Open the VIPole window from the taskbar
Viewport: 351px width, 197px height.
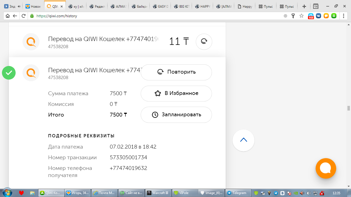[185, 193]
